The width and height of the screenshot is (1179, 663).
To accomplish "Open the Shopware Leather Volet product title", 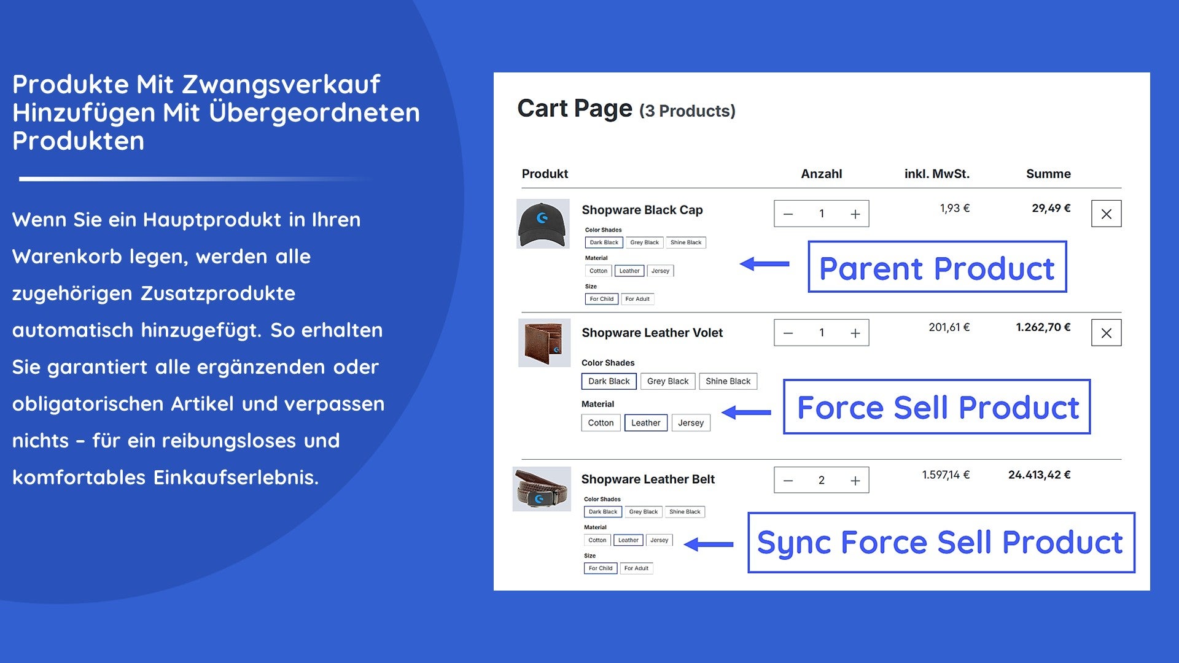I will click(652, 333).
